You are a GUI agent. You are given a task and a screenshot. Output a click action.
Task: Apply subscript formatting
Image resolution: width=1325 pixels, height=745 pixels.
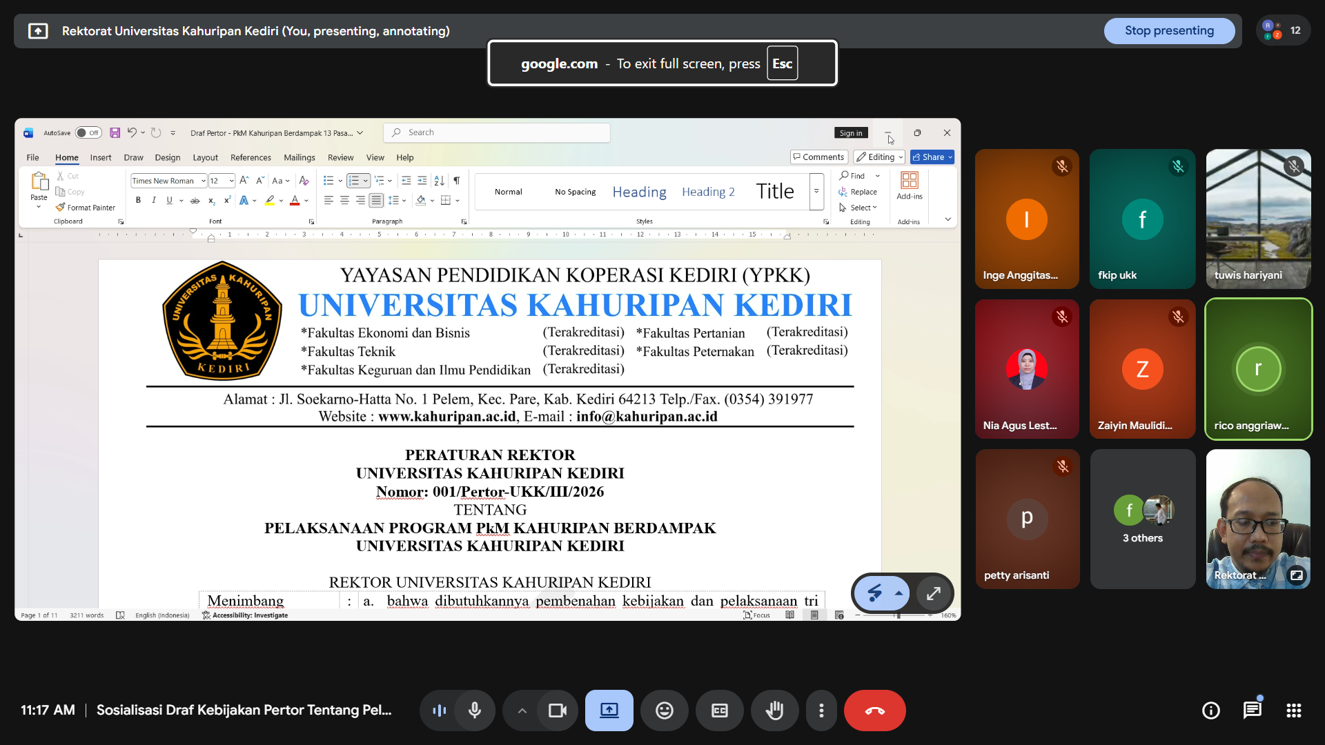(x=212, y=201)
